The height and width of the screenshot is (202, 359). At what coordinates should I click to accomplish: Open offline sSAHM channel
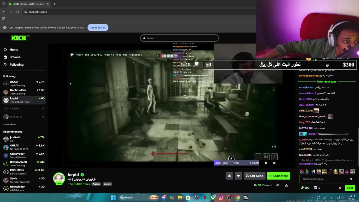(24, 108)
